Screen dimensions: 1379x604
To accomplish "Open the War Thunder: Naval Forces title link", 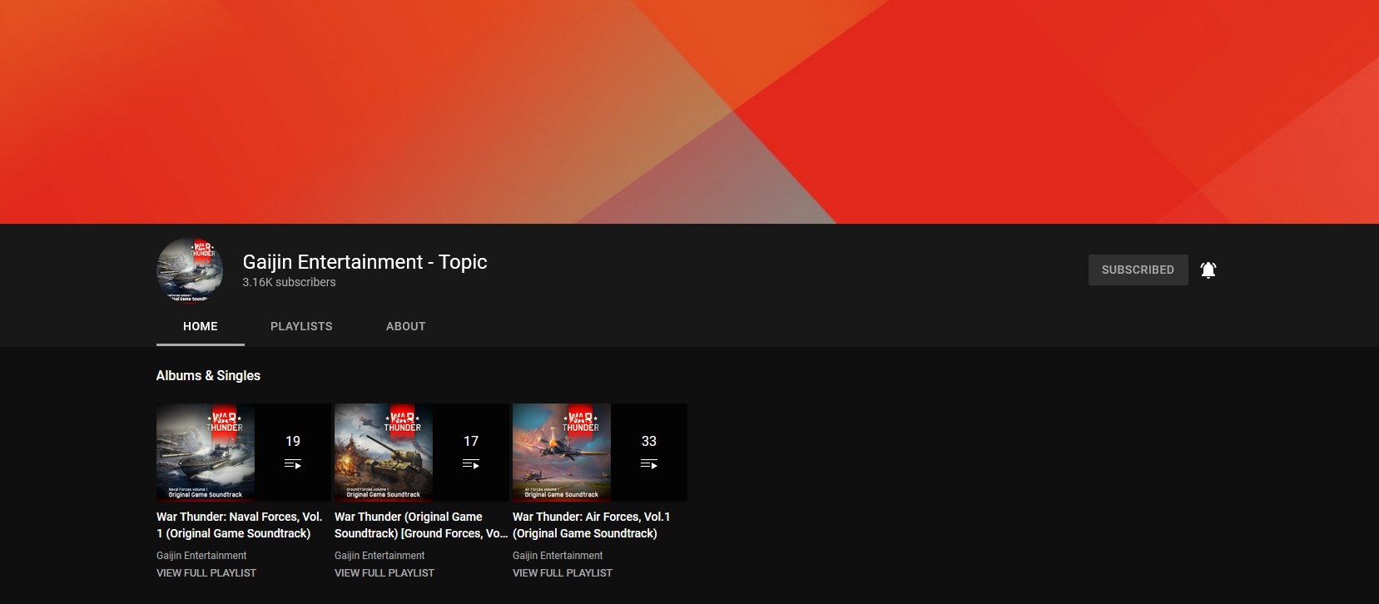I will tap(240, 525).
